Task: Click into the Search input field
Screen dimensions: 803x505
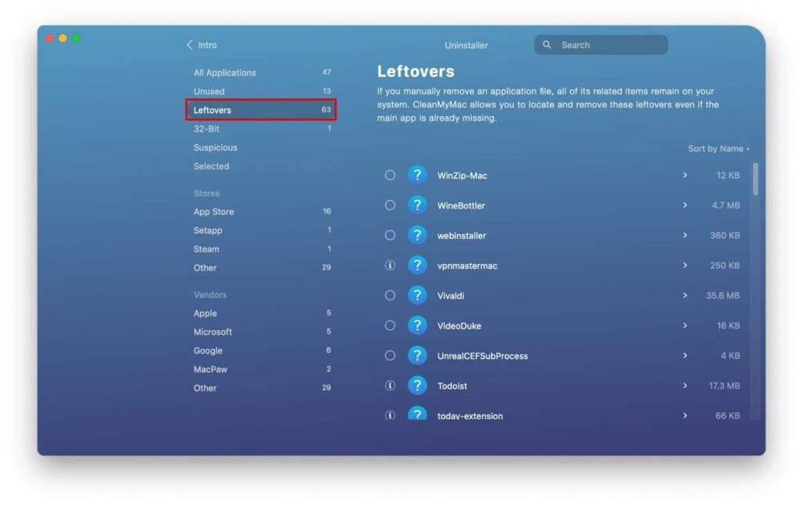Action: pyautogui.click(x=601, y=45)
